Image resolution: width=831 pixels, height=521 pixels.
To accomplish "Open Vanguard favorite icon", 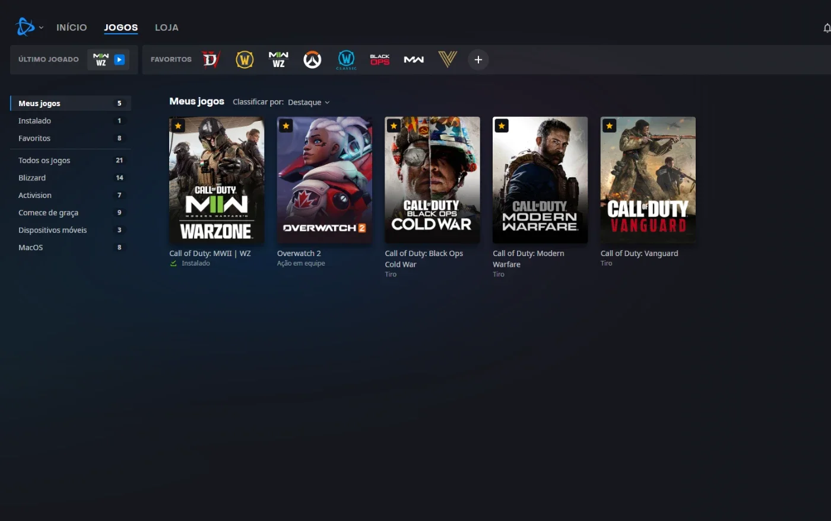I will coord(448,59).
